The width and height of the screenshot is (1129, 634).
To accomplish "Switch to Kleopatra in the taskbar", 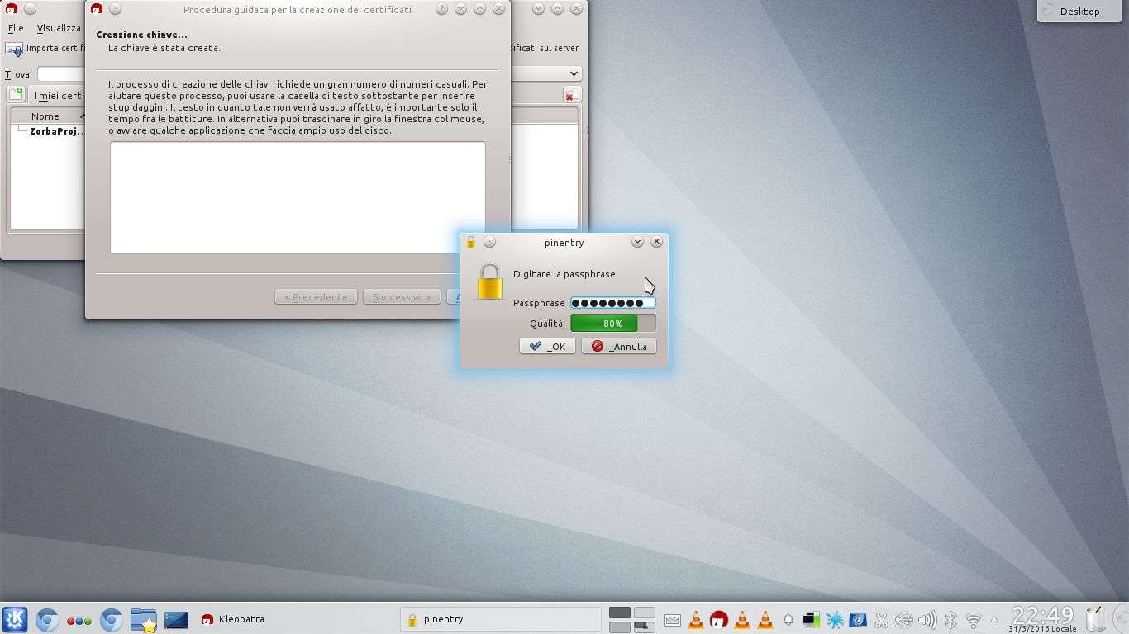I will pyautogui.click(x=232, y=619).
